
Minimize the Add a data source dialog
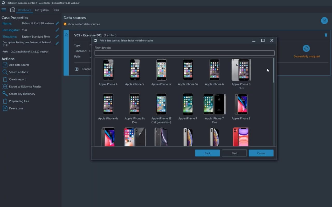[254, 41]
